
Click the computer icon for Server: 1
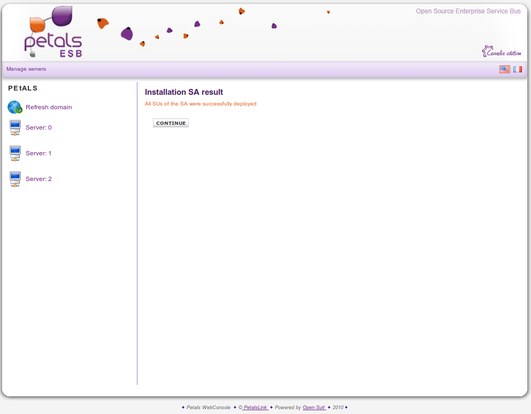(x=15, y=153)
